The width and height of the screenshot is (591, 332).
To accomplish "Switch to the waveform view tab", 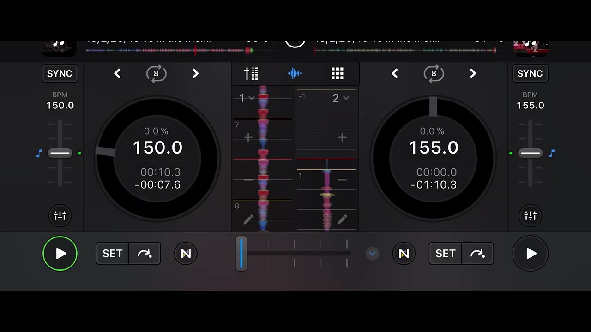I will (295, 73).
